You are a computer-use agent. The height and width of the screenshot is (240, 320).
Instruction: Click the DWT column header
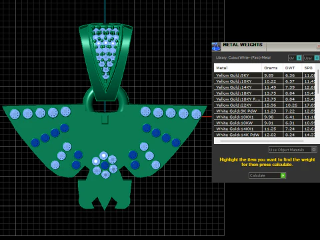click(292, 68)
